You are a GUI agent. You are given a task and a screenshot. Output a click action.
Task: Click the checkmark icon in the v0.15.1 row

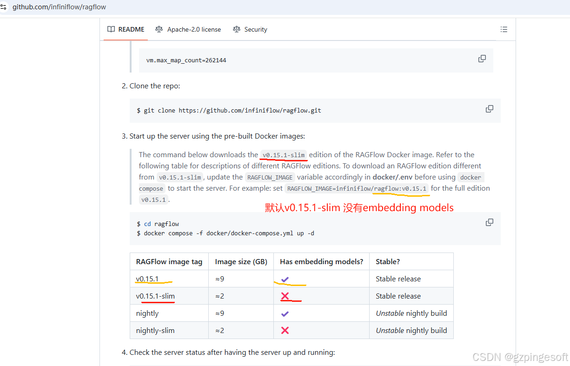tap(285, 279)
